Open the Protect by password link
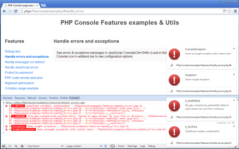The image size is (239, 149). (19, 73)
